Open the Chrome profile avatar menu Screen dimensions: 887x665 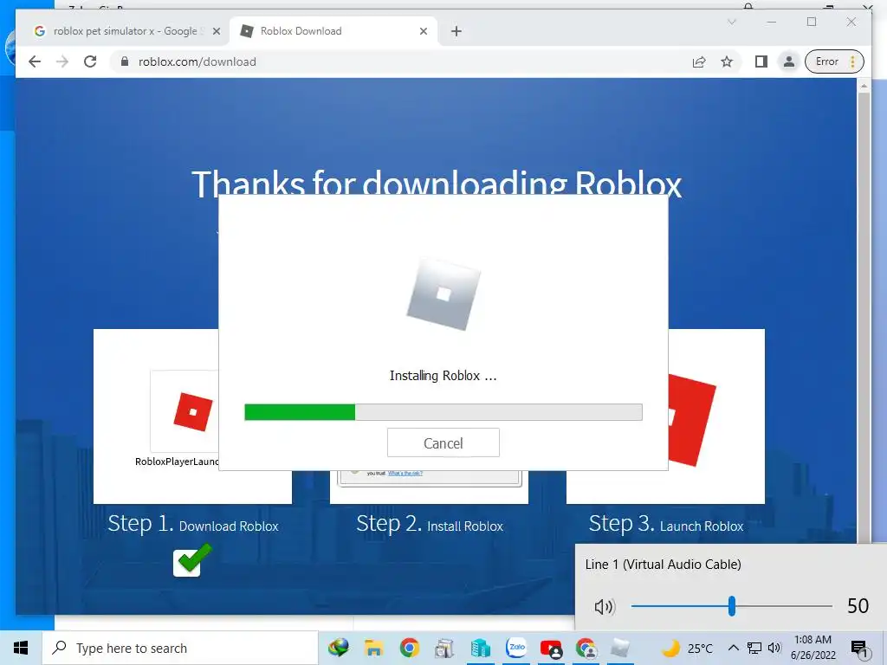tap(788, 61)
